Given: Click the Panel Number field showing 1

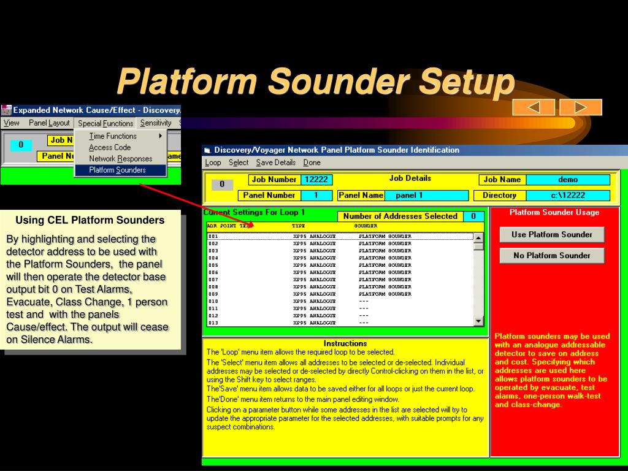Looking at the screenshot, I should 316,196.
